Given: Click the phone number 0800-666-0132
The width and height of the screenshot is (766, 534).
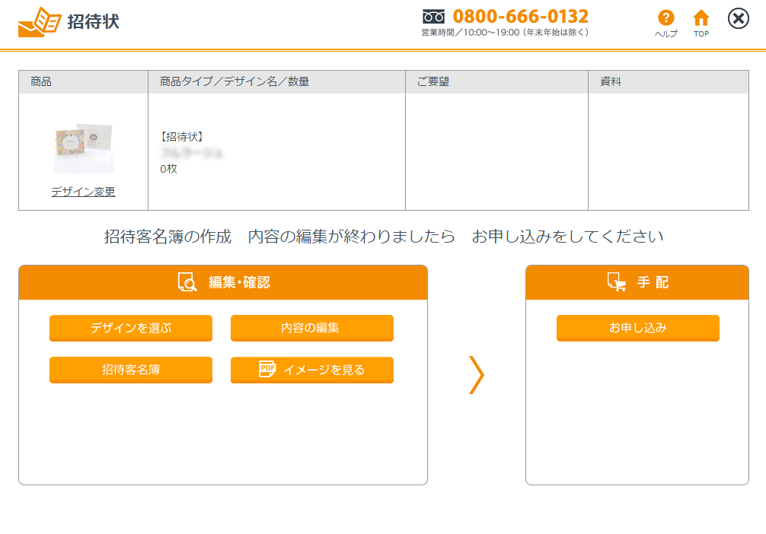Looking at the screenshot, I should pos(520,17).
